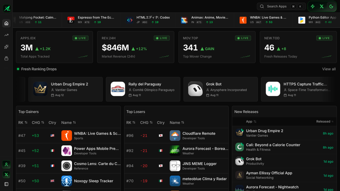The image size is (340, 191).
Task: Click the #39 rank for Cosmo Lens
Action: pyautogui.click(x=22, y=166)
